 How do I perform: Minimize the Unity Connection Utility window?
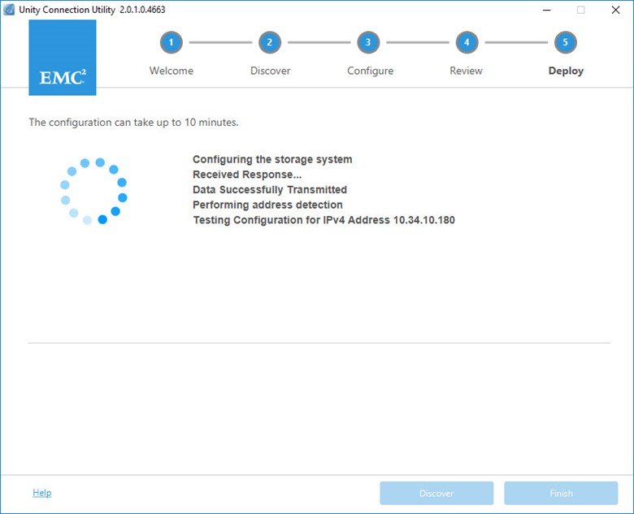pyautogui.click(x=547, y=10)
